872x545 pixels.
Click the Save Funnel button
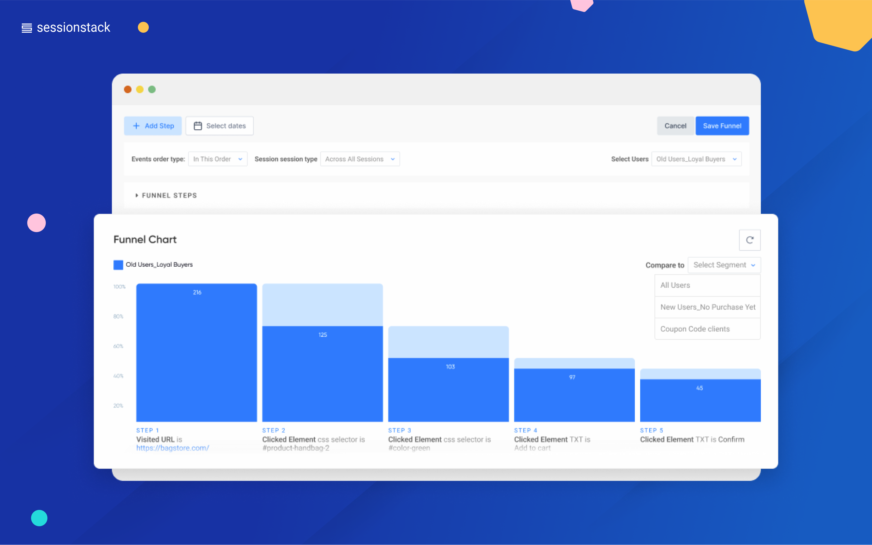click(x=722, y=126)
